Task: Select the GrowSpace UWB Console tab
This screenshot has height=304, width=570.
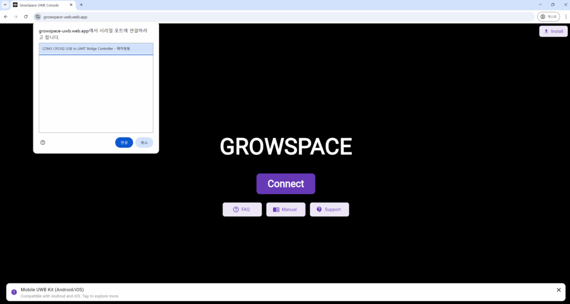Action: point(43,5)
